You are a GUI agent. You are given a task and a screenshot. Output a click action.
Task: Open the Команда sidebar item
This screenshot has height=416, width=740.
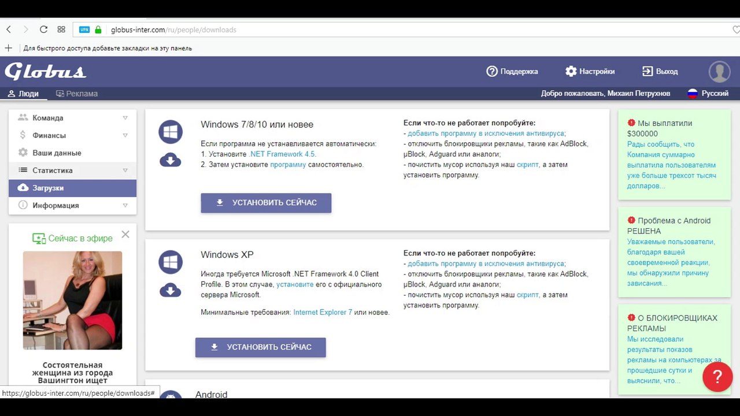(x=72, y=118)
